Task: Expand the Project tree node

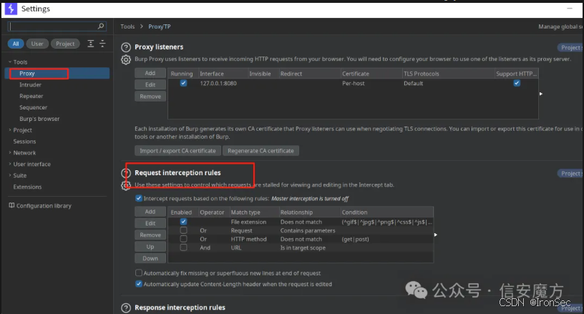Action: click(10, 130)
